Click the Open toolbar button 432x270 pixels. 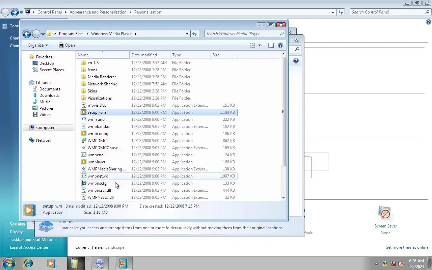click(67, 45)
